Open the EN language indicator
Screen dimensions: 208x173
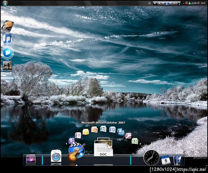pyautogui.click(x=149, y=3)
